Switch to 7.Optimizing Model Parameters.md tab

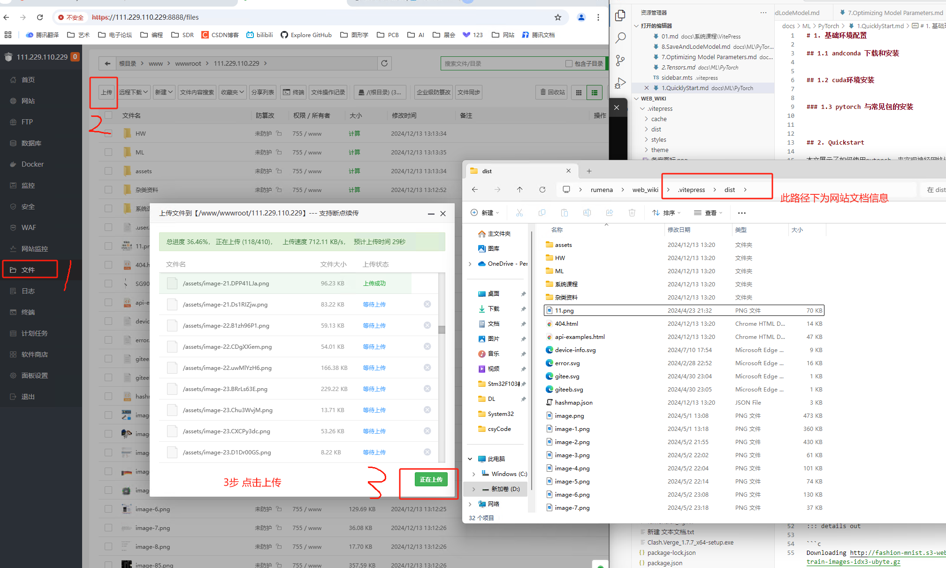pos(891,13)
